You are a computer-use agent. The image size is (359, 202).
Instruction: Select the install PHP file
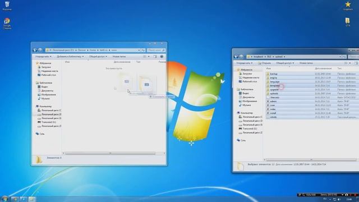point(273,113)
